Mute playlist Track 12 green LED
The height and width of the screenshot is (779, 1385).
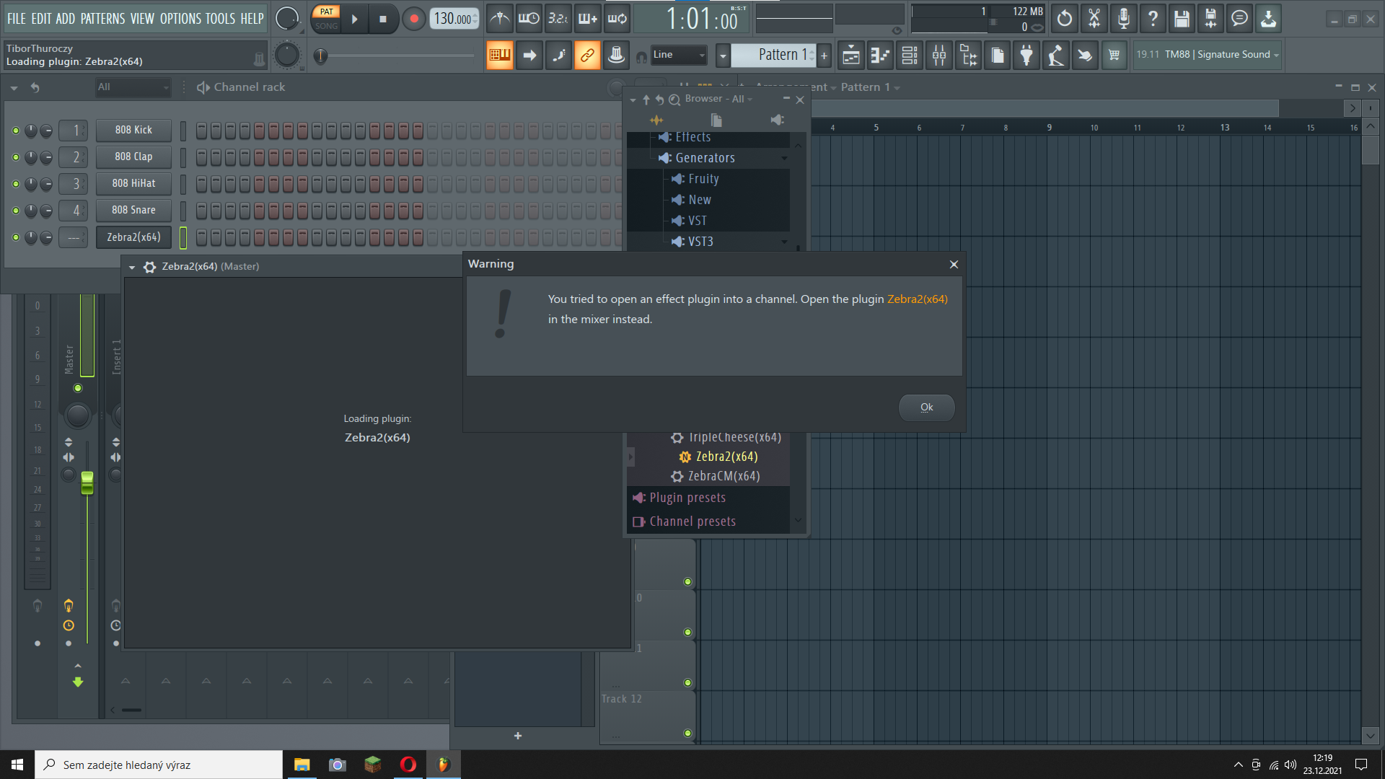coord(687,734)
